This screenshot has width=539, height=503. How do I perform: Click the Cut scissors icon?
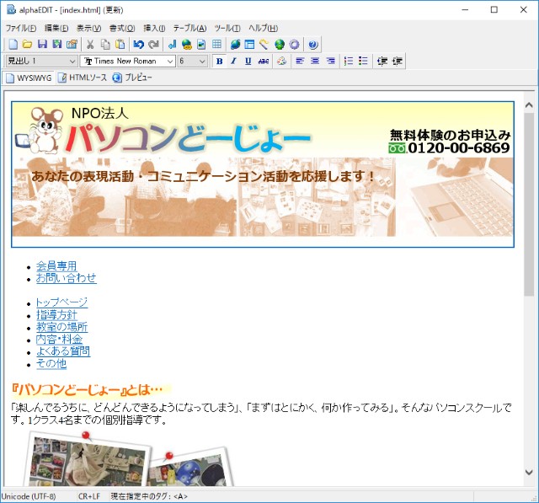(x=90, y=45)
